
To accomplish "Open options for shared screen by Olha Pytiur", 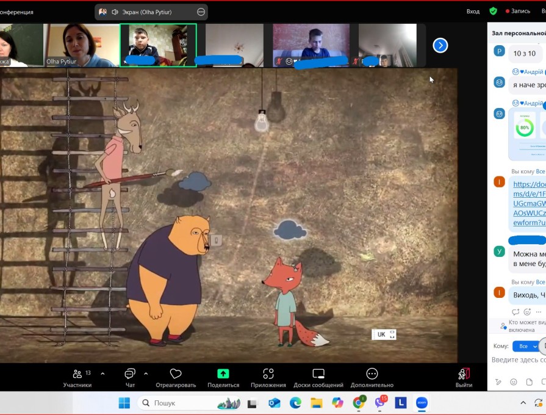I will point(201,12).
